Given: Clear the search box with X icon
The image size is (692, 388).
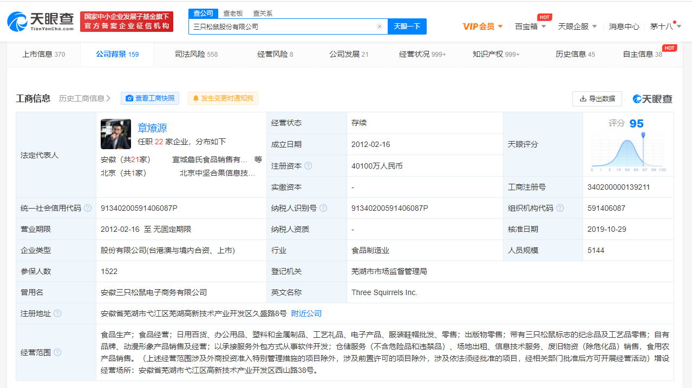Looking at the screenshot, I should 380,26.
